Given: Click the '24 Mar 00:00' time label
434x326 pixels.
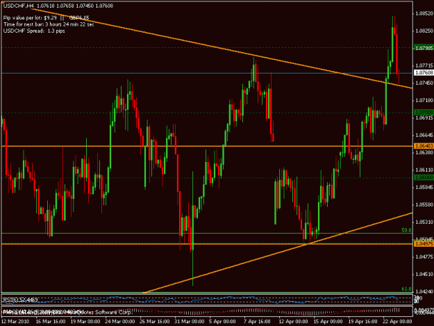Looking at the screenshot, I should coord(120,322).
